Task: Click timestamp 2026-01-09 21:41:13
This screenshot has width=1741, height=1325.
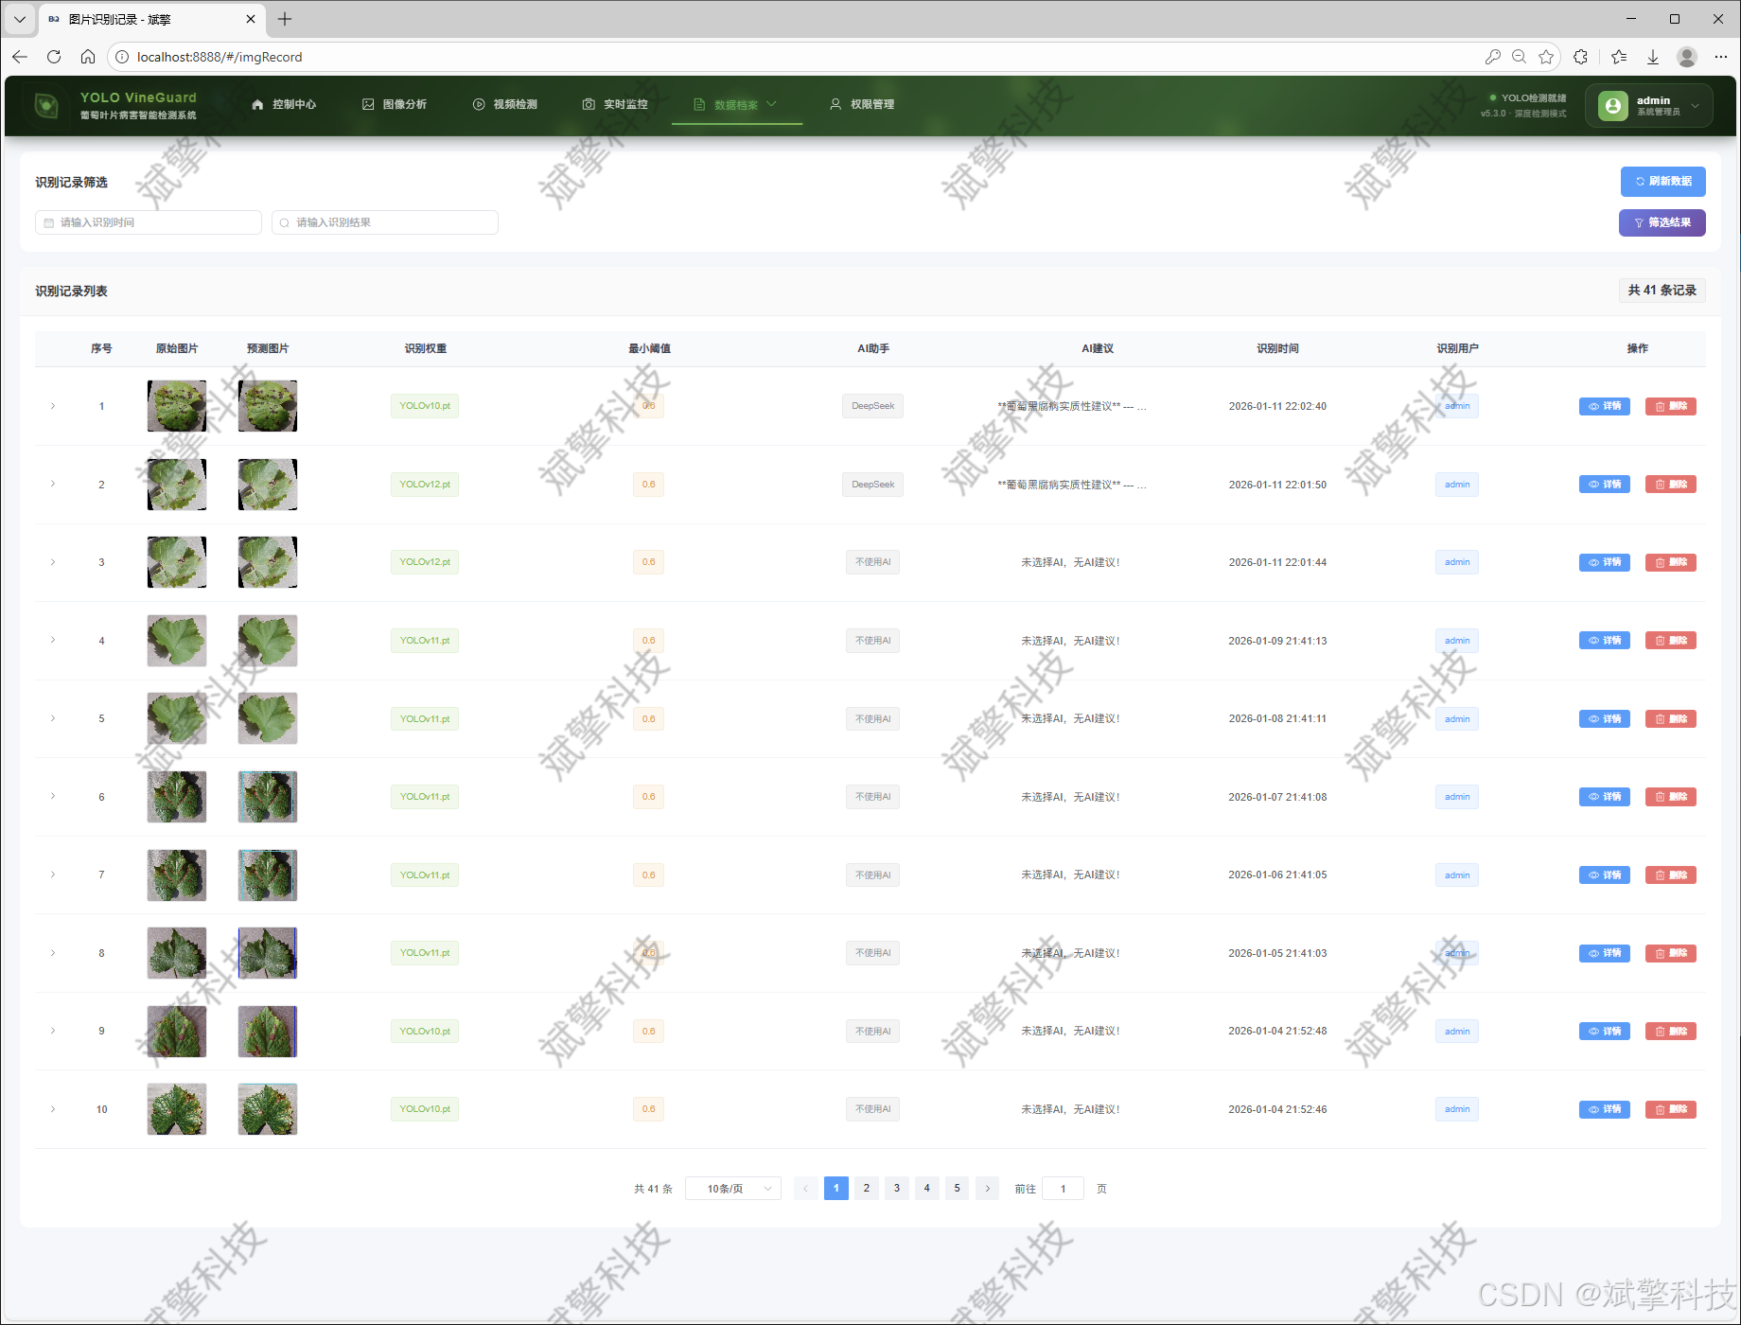Action: (1277, 641)
